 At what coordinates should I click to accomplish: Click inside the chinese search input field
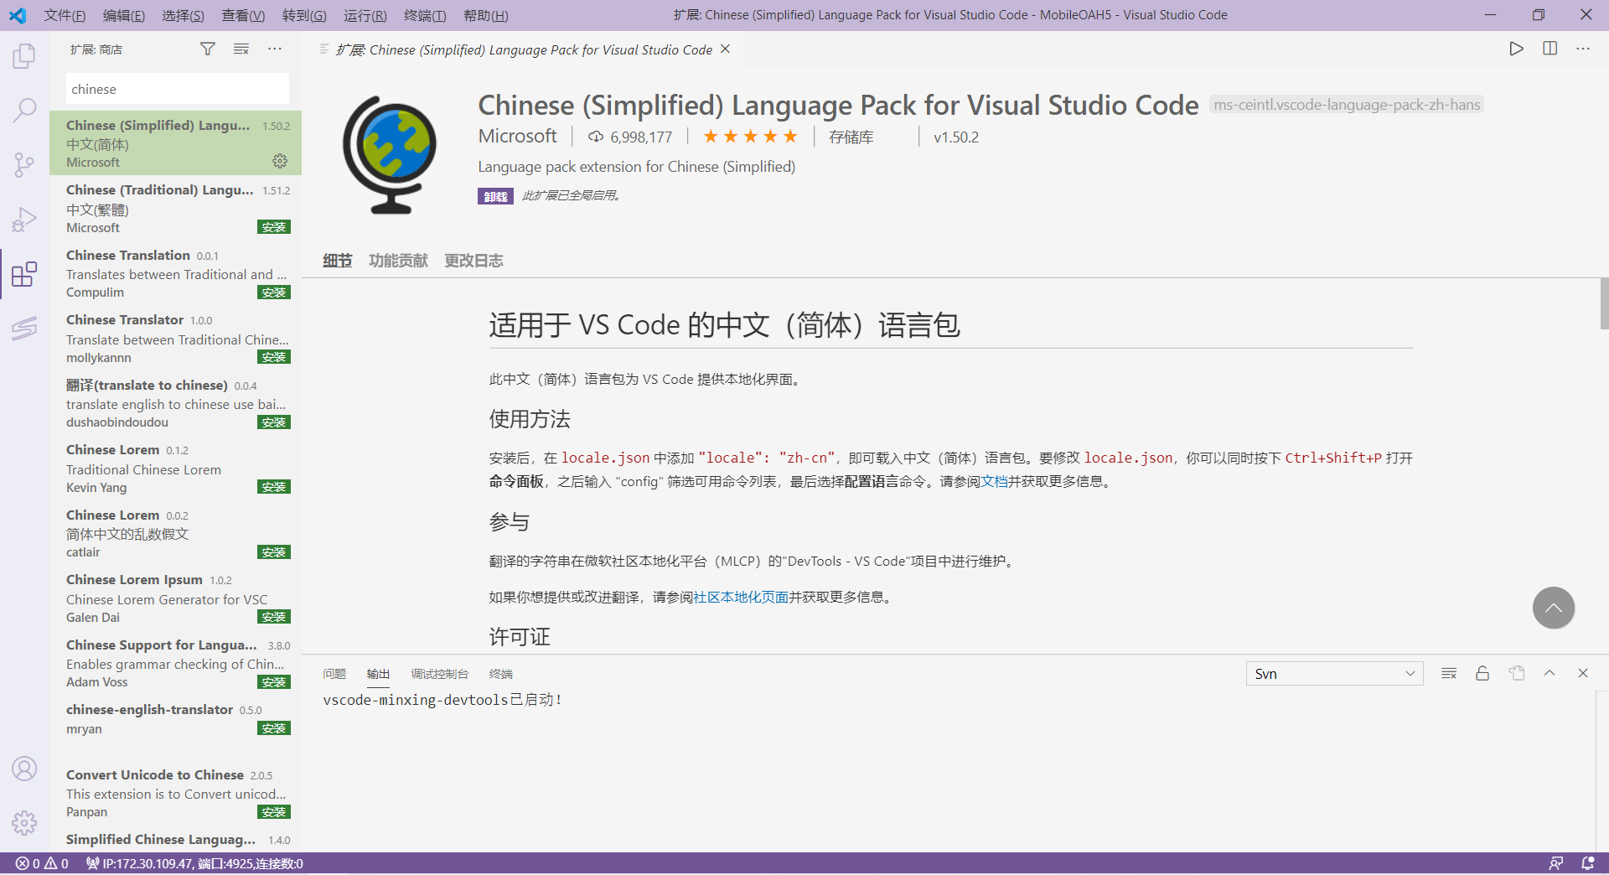click(x=177, y=88)
